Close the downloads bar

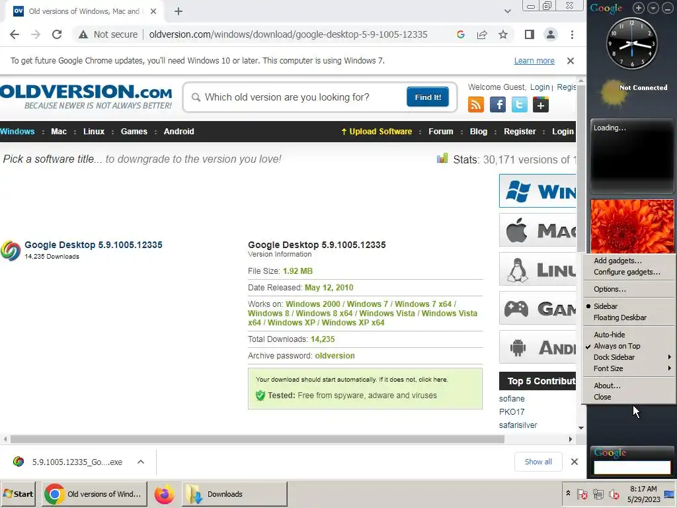[x=575, y=462]
